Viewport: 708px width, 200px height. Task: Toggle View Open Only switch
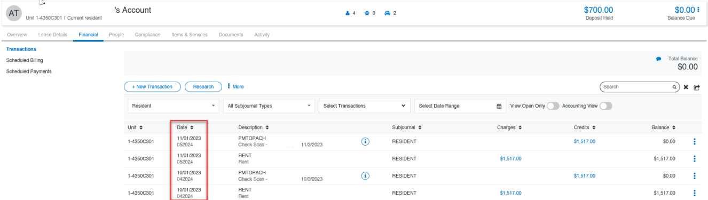coord(553,106)
